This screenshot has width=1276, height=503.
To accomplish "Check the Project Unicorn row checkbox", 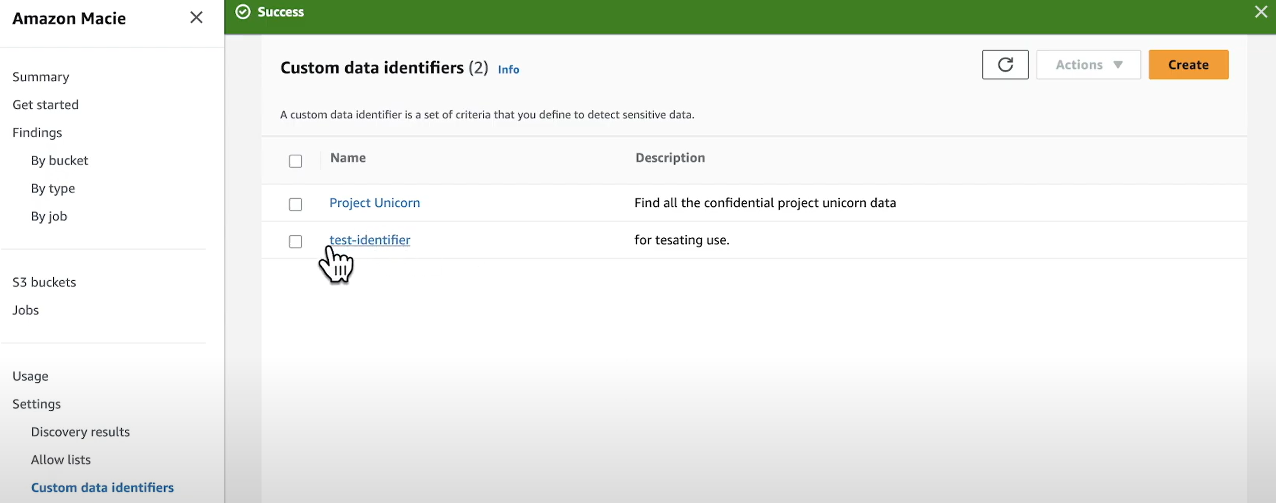I will tap(295, 204).
